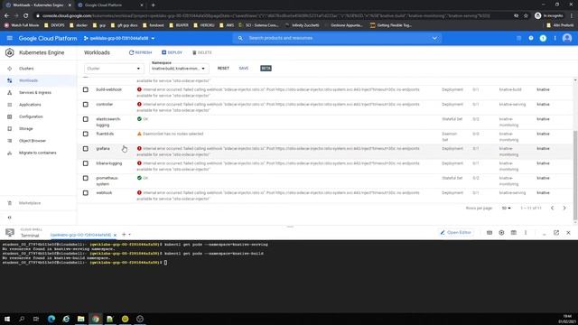The height and width of the screenshot is (325, 578).
Task: Click the help question mark icon
Action: (531, 38)
